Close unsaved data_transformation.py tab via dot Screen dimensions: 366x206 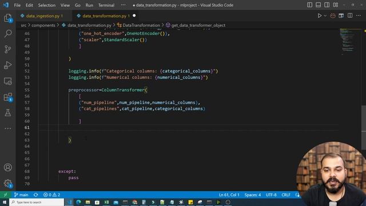[134, 15]
